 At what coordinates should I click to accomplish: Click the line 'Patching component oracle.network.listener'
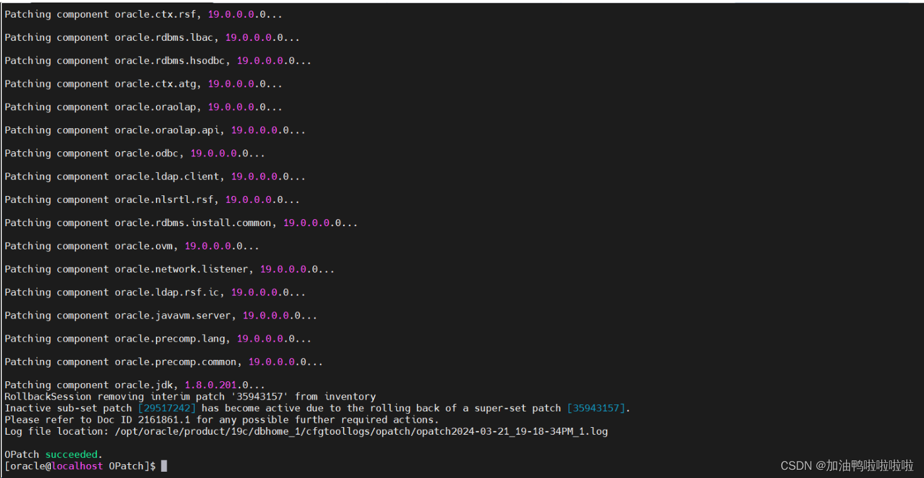coord(170,269)
